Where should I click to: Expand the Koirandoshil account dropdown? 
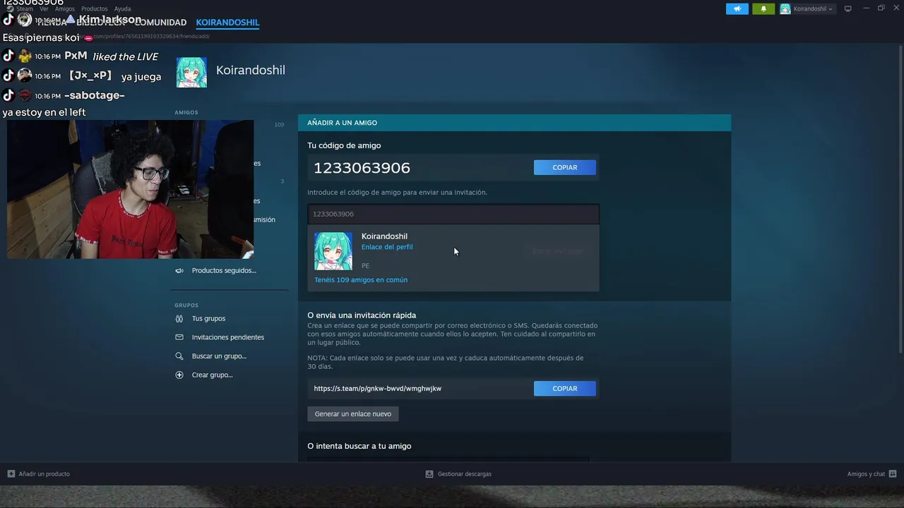pyautogui.click(x=807, y=9)
